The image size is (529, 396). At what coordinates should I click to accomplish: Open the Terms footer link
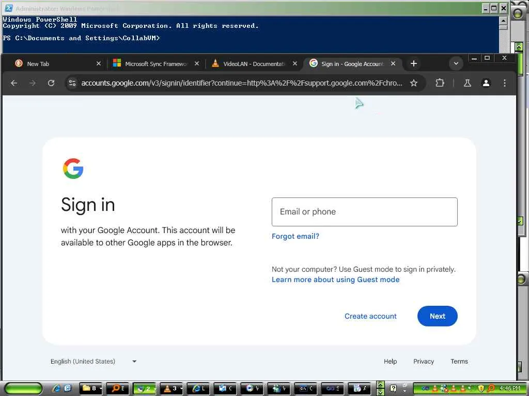click(x=459, y=361)
